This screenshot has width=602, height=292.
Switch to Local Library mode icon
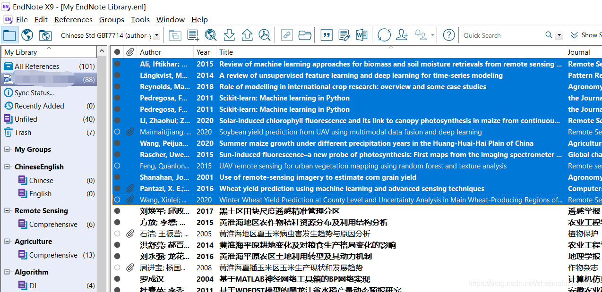[9, 35]
